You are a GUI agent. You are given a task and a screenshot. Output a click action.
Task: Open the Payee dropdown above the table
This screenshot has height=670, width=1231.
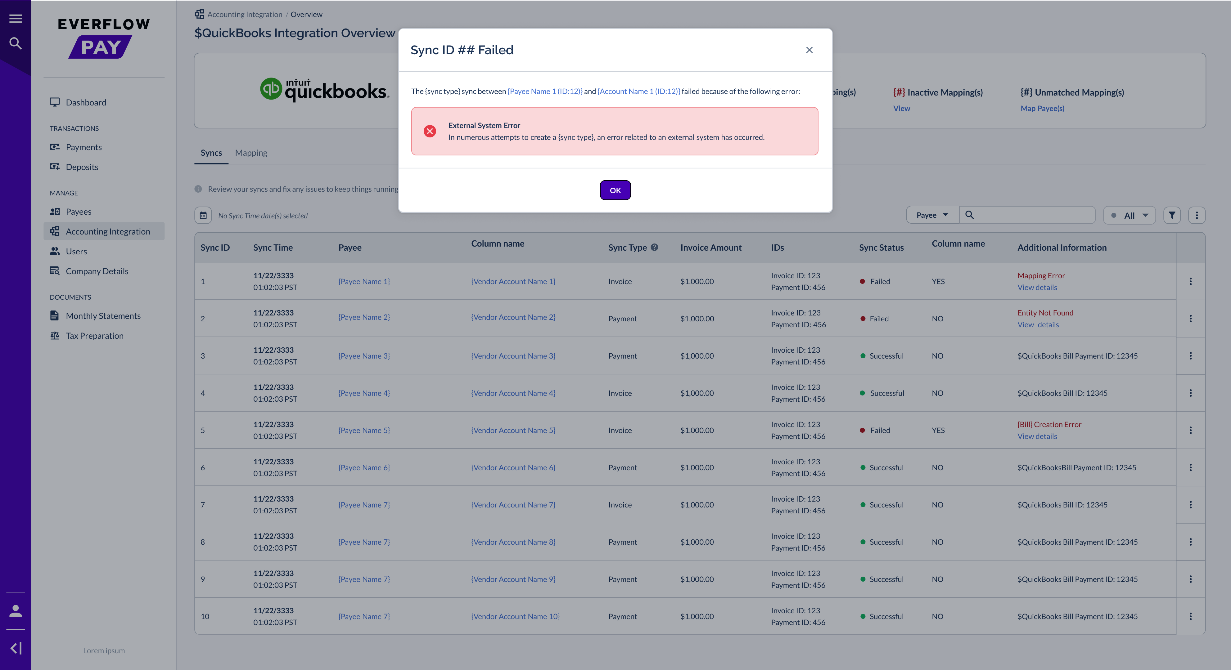931,215
